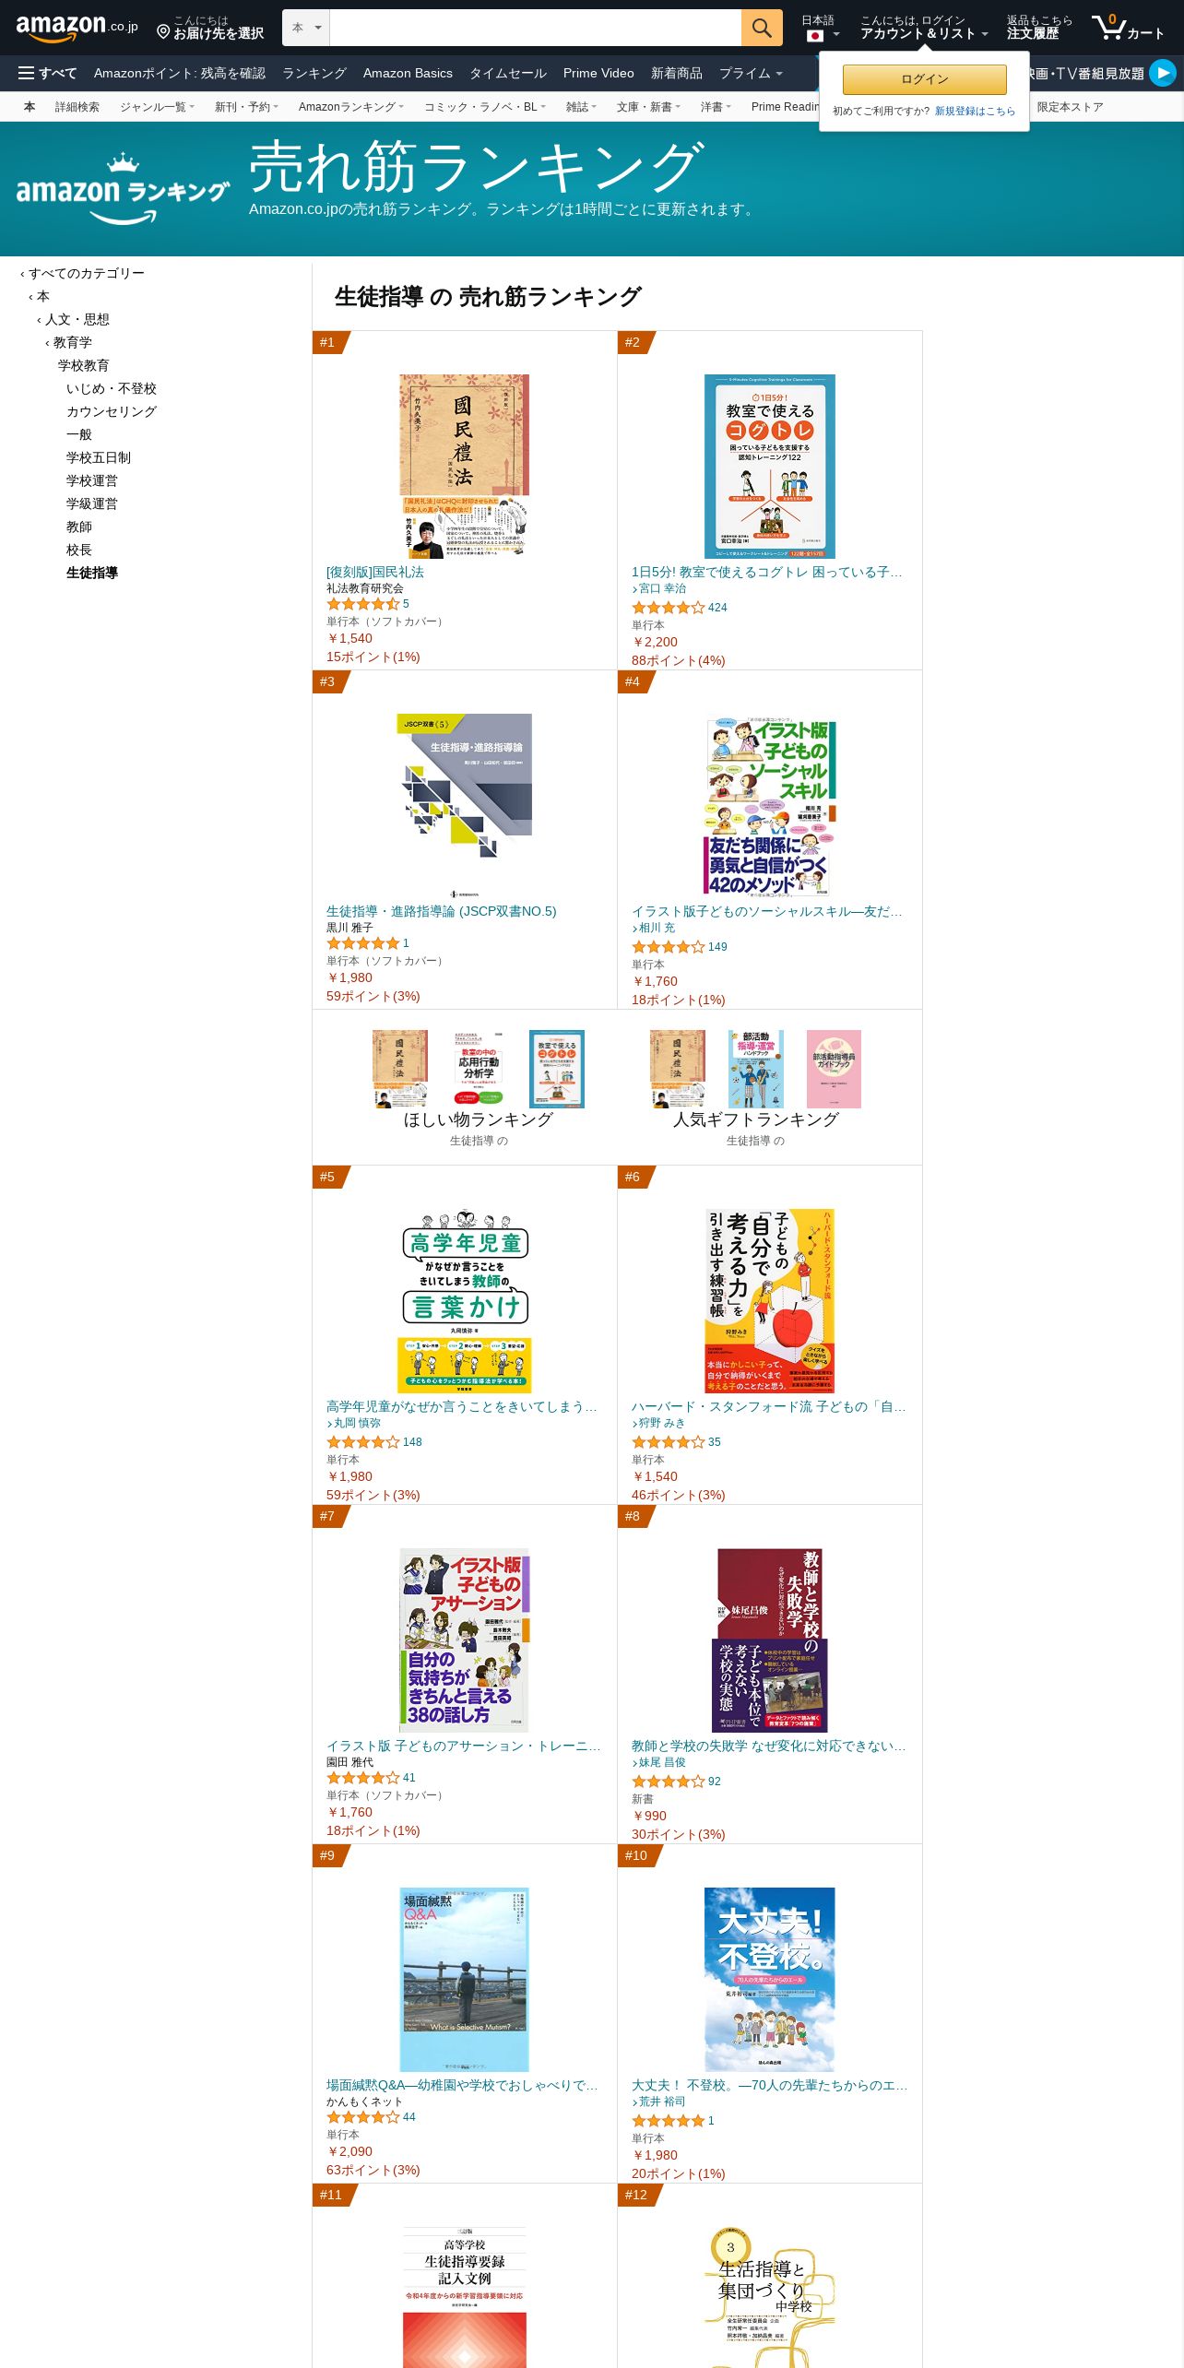Click the orange search magnifier button

[x=762, y=28]
